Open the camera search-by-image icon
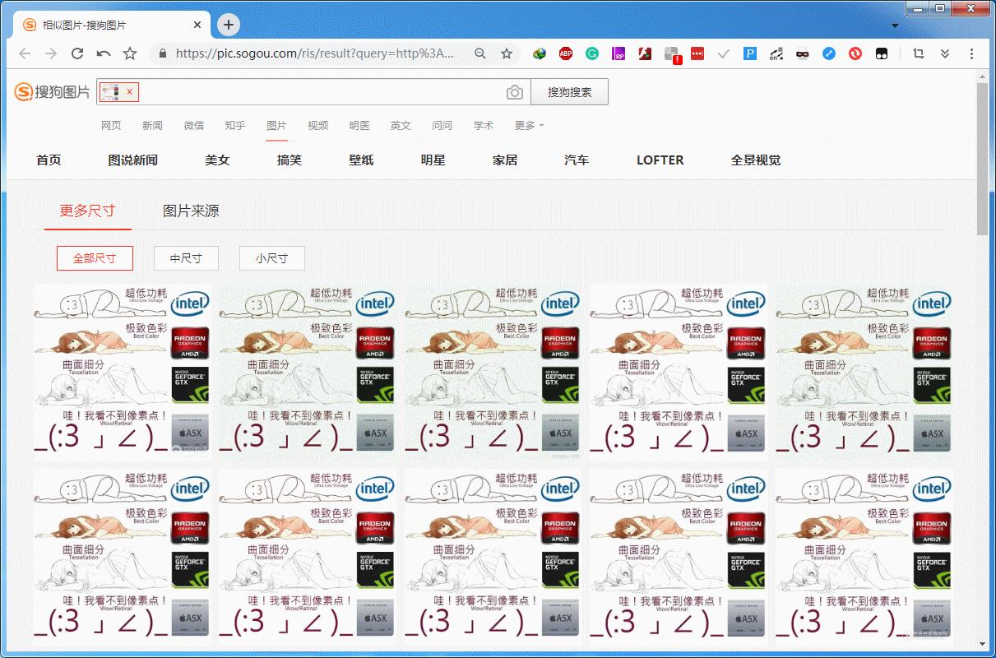Screen dimensions: 996x658 [x=515, y=92]
